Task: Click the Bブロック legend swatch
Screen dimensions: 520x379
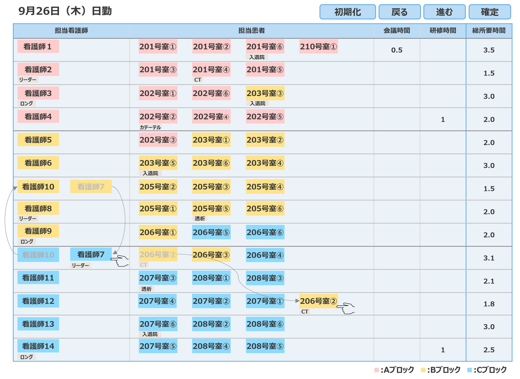Action: pyautogui.click(x=423, y=370)
